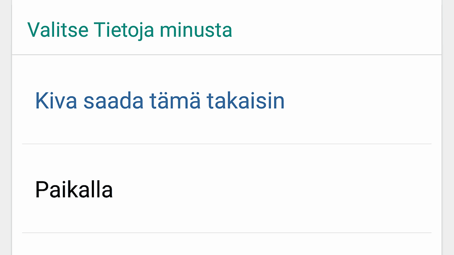Viewport: 454px width, 255px height.
Task: Click the "Valitse Tietoja minusta" heading
Action: coord(129,30)
